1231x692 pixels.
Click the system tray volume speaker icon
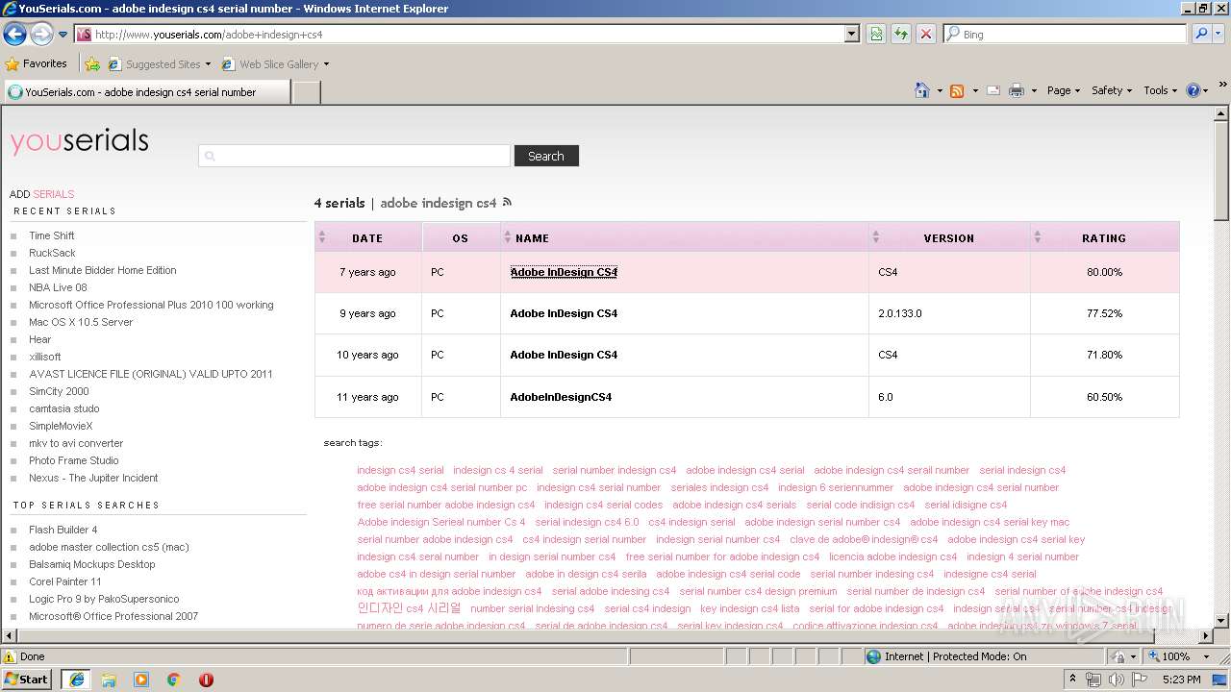pyautogui.click(x=1116, y=680)
